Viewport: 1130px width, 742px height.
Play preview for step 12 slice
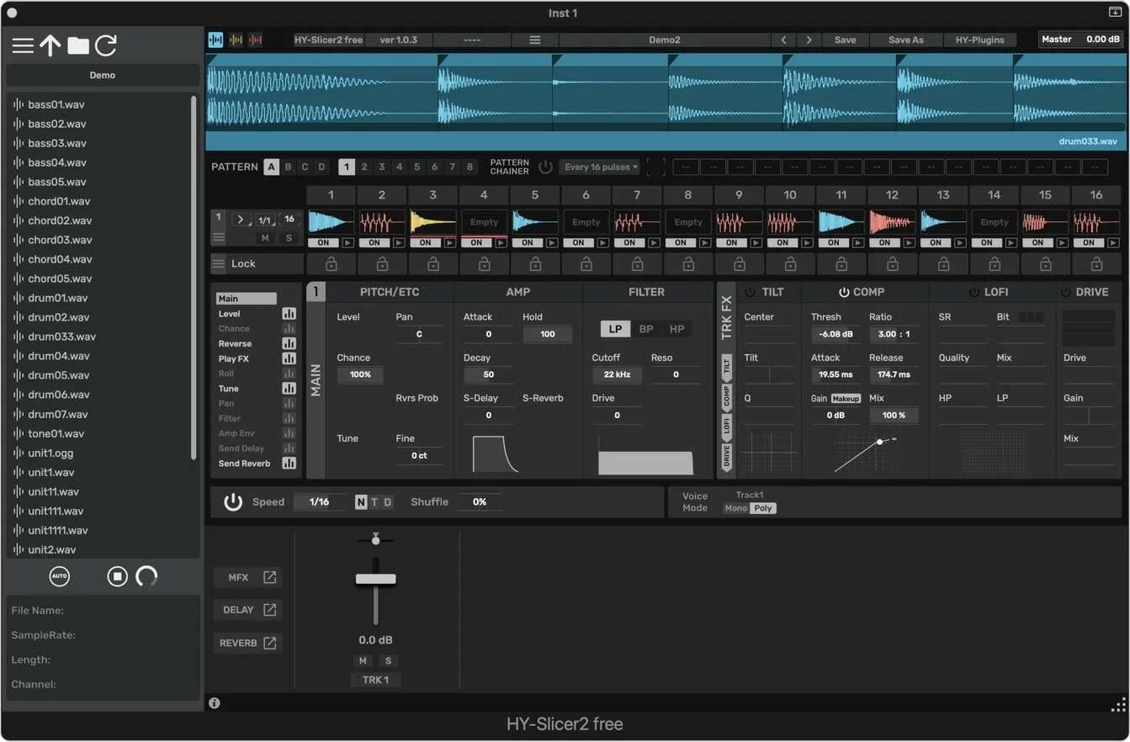click(910, 242)
